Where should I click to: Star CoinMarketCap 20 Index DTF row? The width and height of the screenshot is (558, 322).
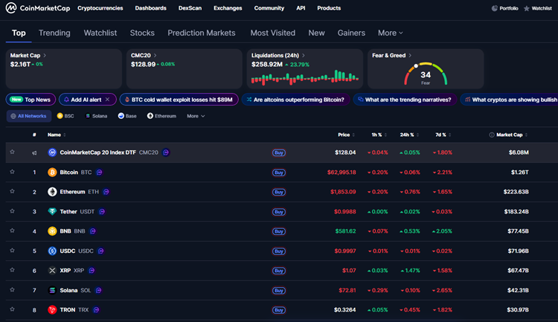point(12,152)
